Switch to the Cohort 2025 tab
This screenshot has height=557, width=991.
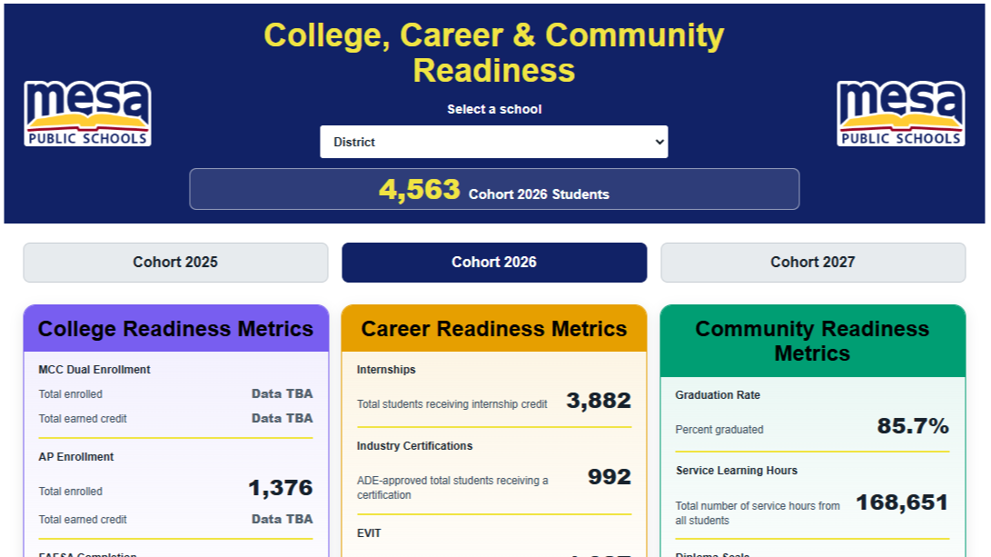tap(175, 263)
